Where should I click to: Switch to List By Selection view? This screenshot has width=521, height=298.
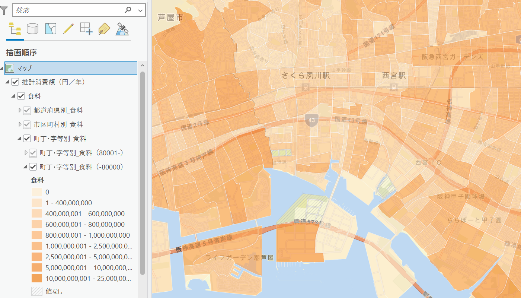tap(51, 29)
